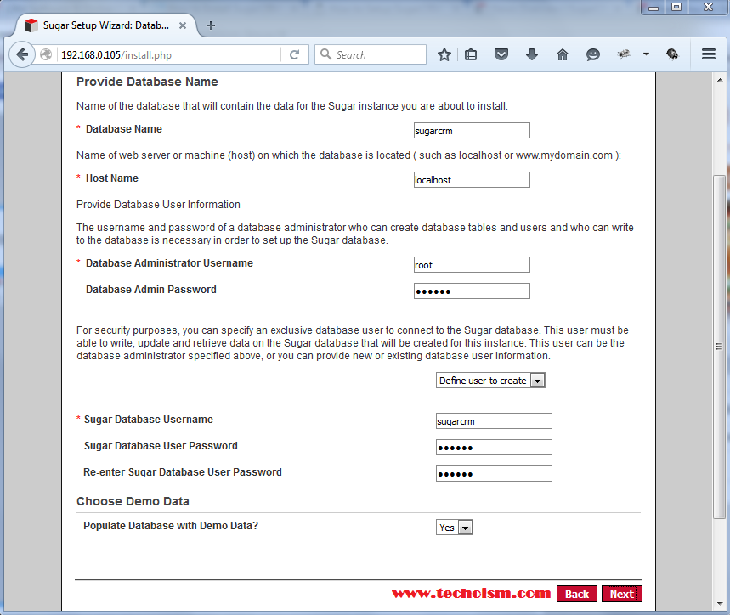The width and height of the screenshot is (730, 615).
Task: Open the Firefox hamburger menu
Action: coord(709,54)
